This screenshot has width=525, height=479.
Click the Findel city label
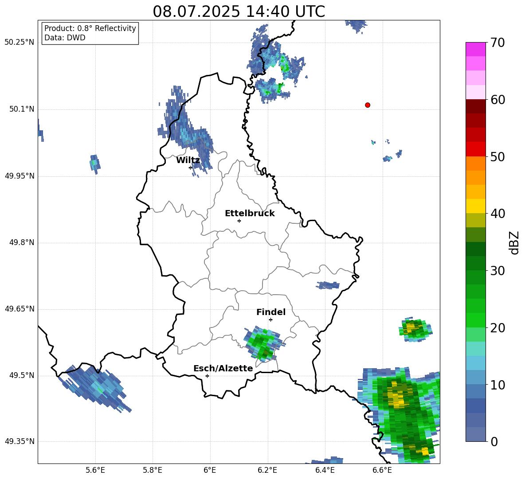271,312
